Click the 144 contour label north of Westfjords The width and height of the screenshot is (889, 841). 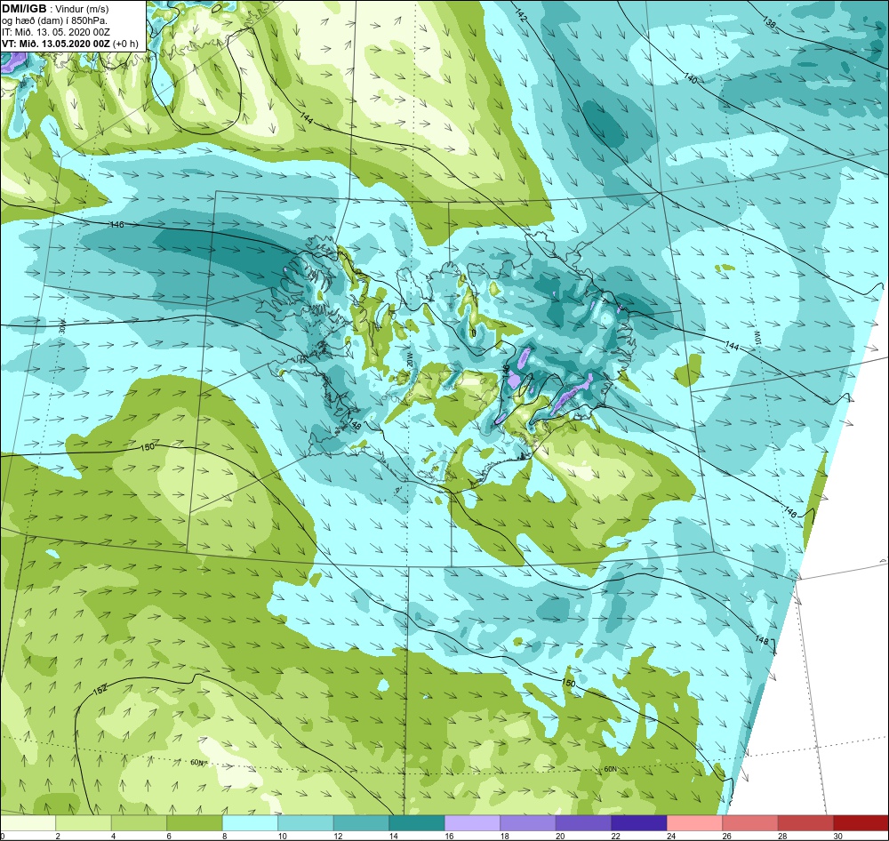(x=306, y=119)
